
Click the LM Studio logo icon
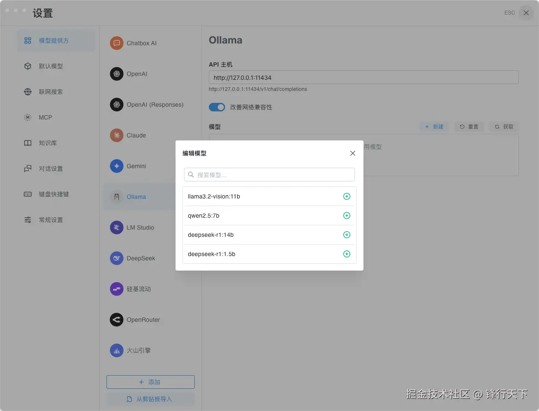117,227
